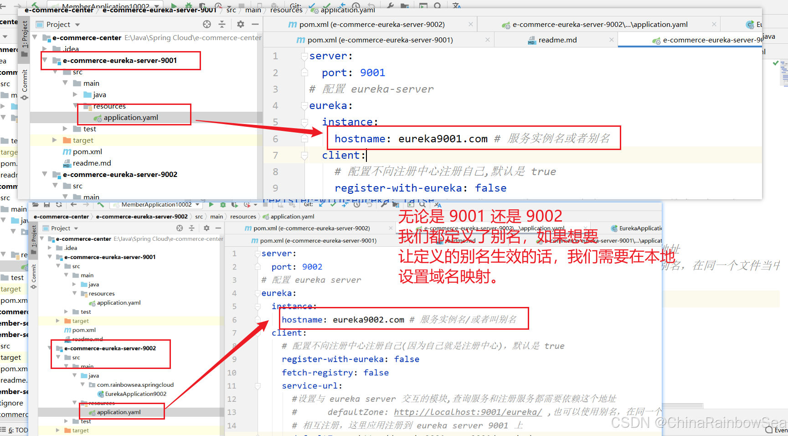The height and width of the screenshot is (436, 788).
Task: Roll back changes with Git revert icon
Action: (x=369, y=205)
